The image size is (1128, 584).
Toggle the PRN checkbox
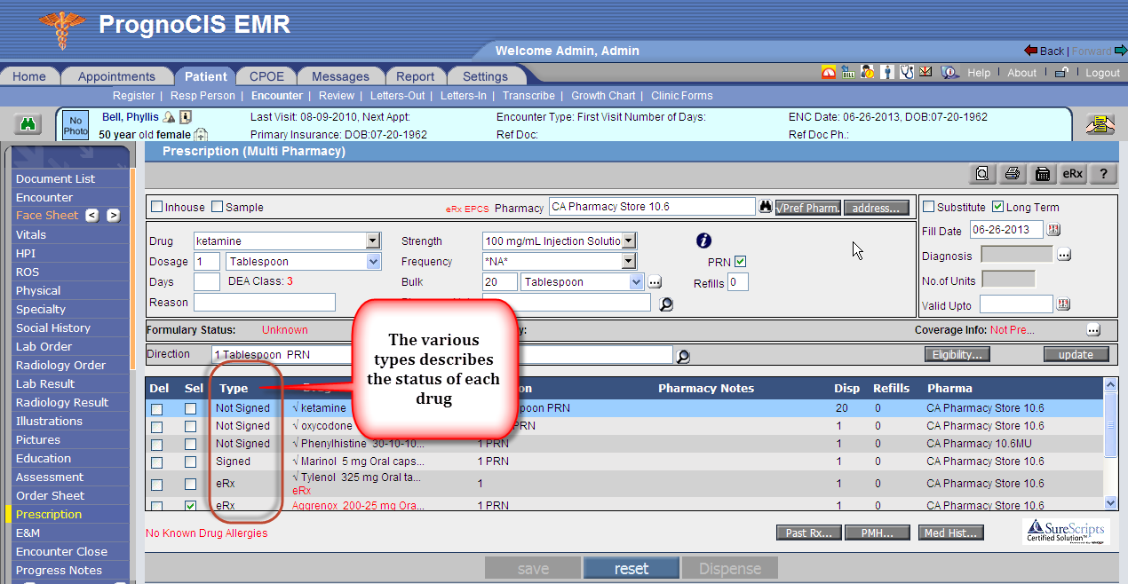click(x=741, y=261)
